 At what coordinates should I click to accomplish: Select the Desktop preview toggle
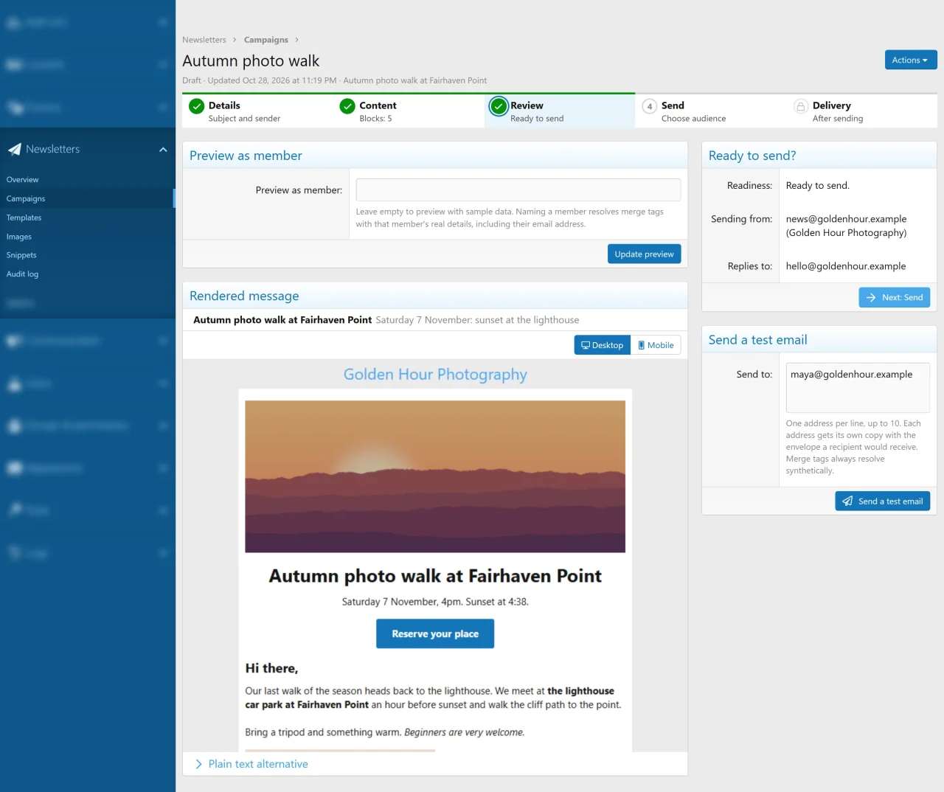[x=603, y=345]
